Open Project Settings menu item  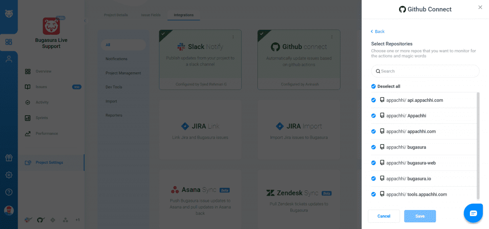[x=51, y=162]
